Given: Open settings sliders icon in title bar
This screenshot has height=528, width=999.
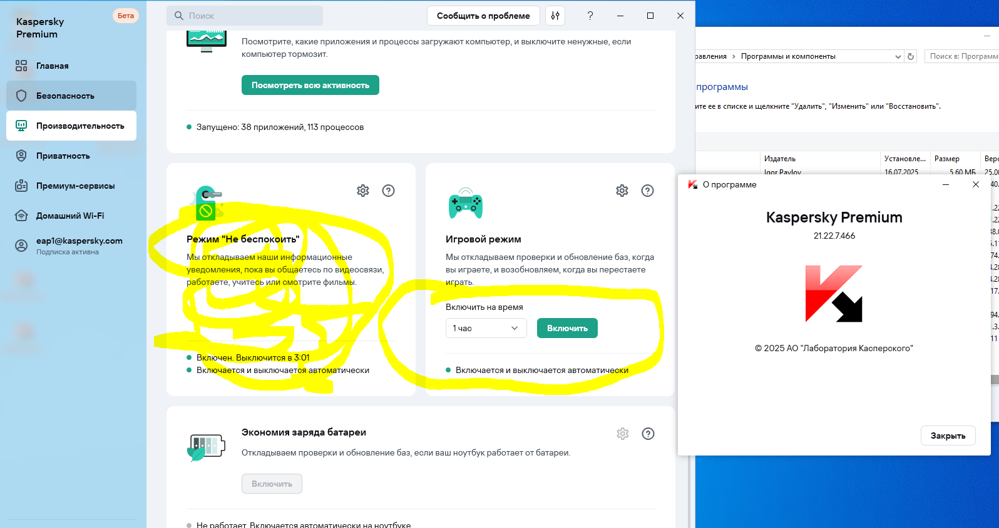Looking at the screenshot, I should pos(555,16).
